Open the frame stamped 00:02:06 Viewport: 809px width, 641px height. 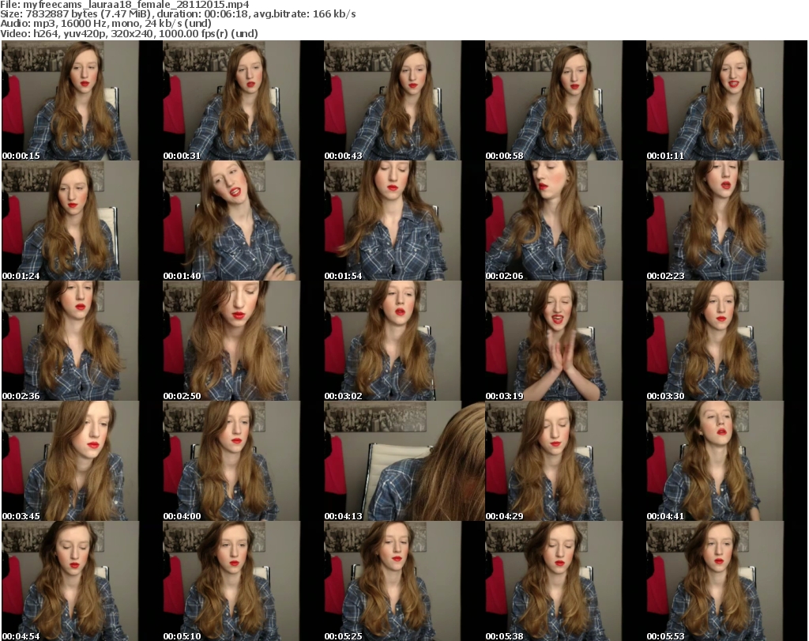(565, 221)
